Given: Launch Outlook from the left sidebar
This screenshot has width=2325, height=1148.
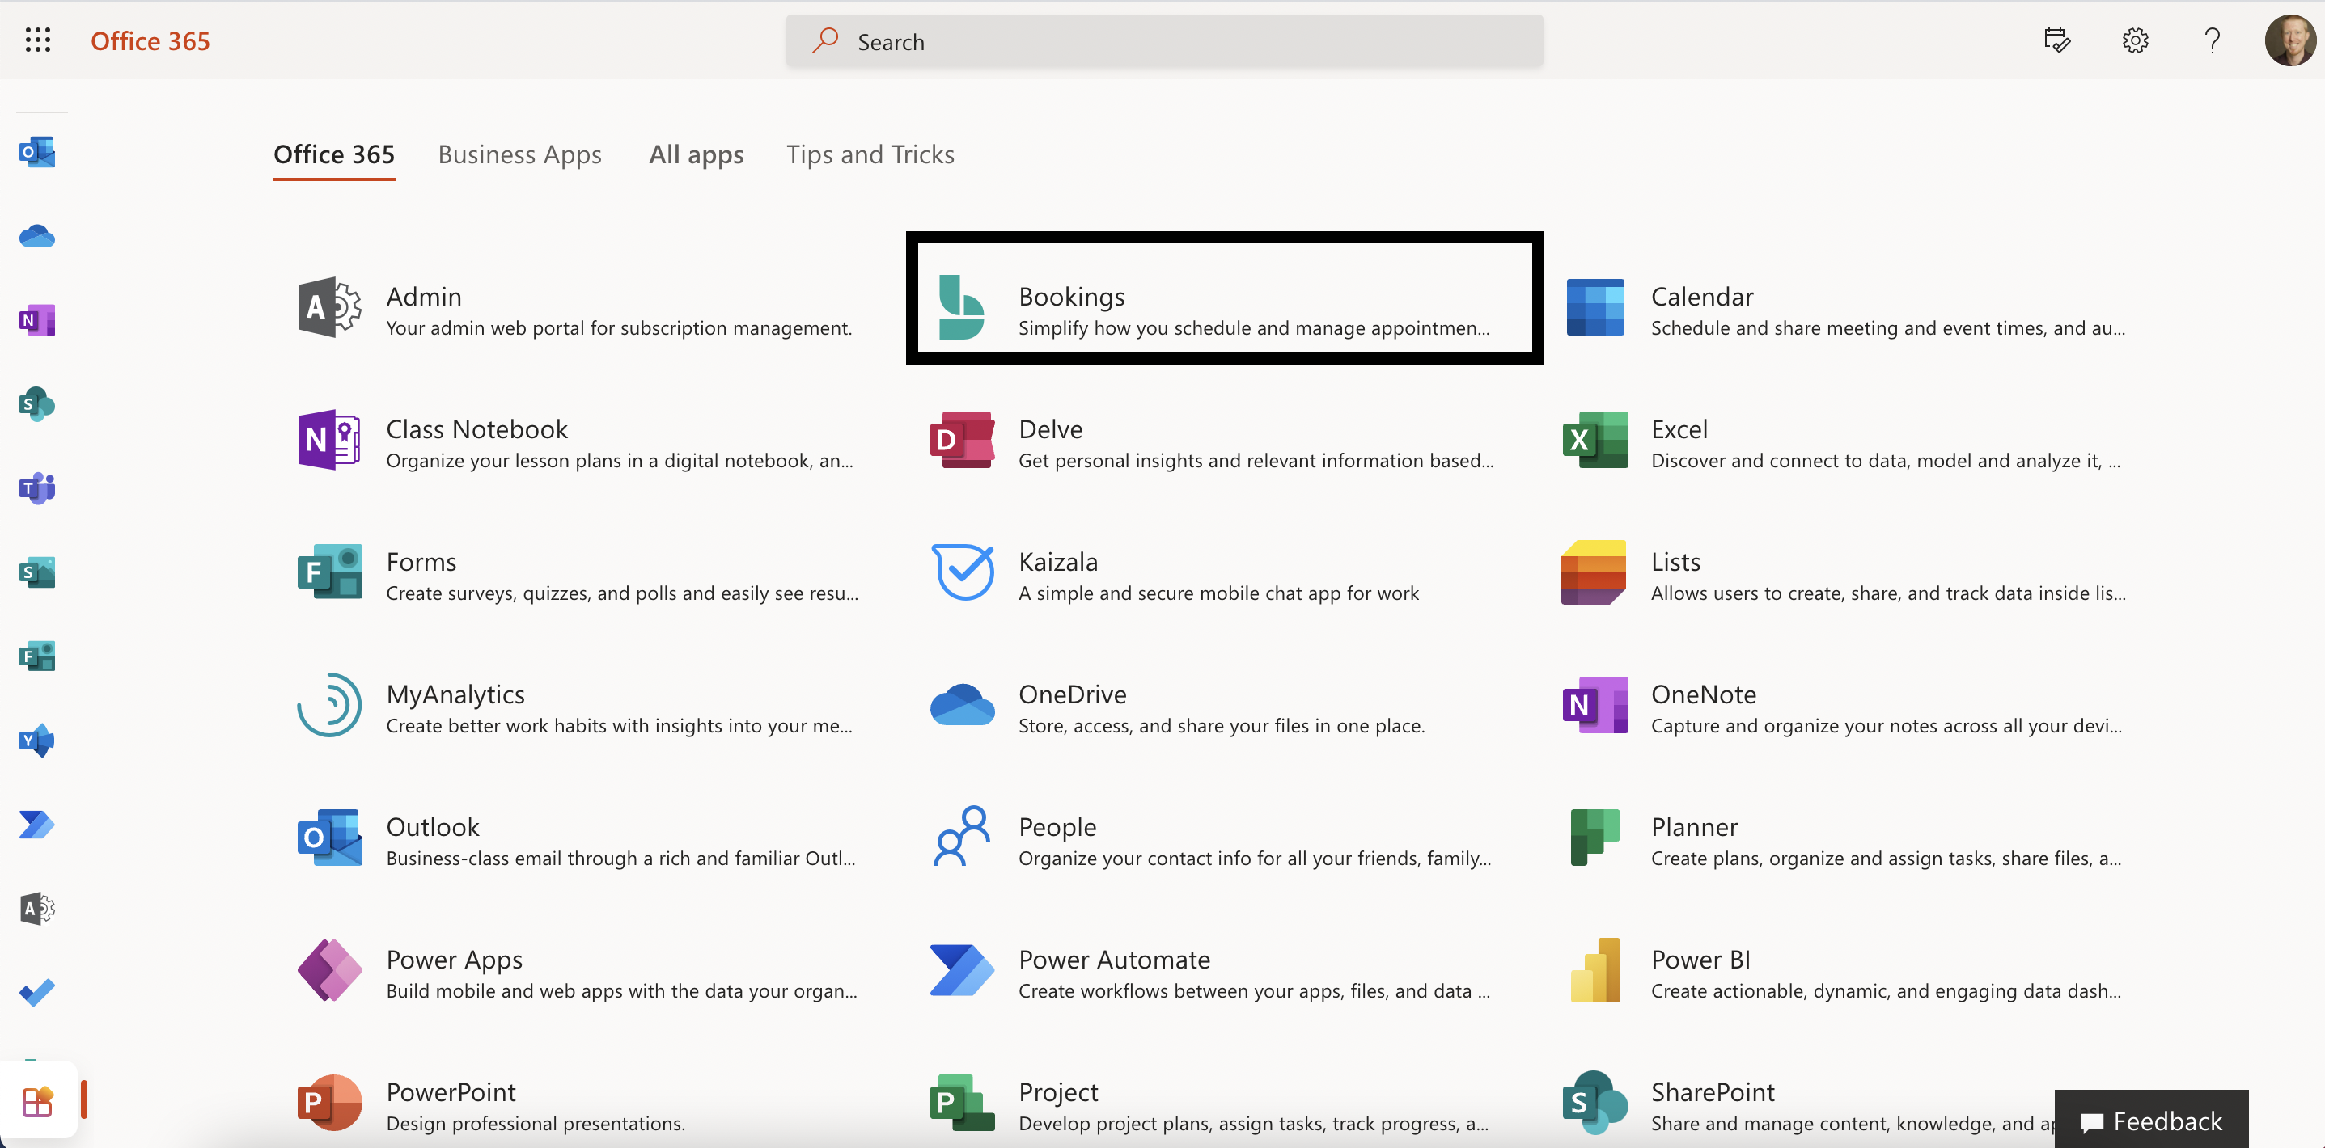Looking at the screenshot, I should [37, 153].
